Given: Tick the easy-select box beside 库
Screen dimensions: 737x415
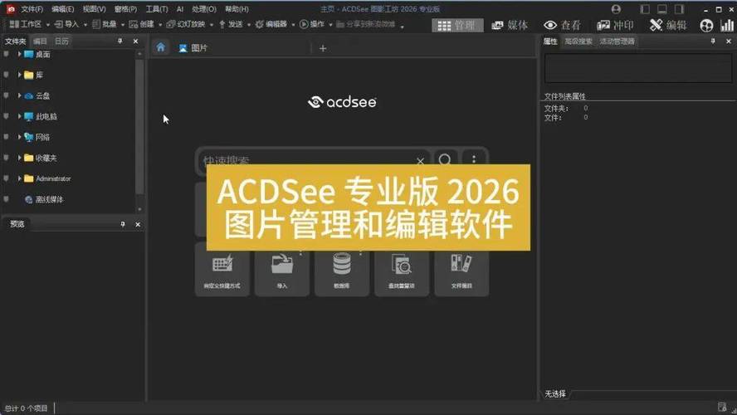Looking at the screenshot, I should 6,75.
